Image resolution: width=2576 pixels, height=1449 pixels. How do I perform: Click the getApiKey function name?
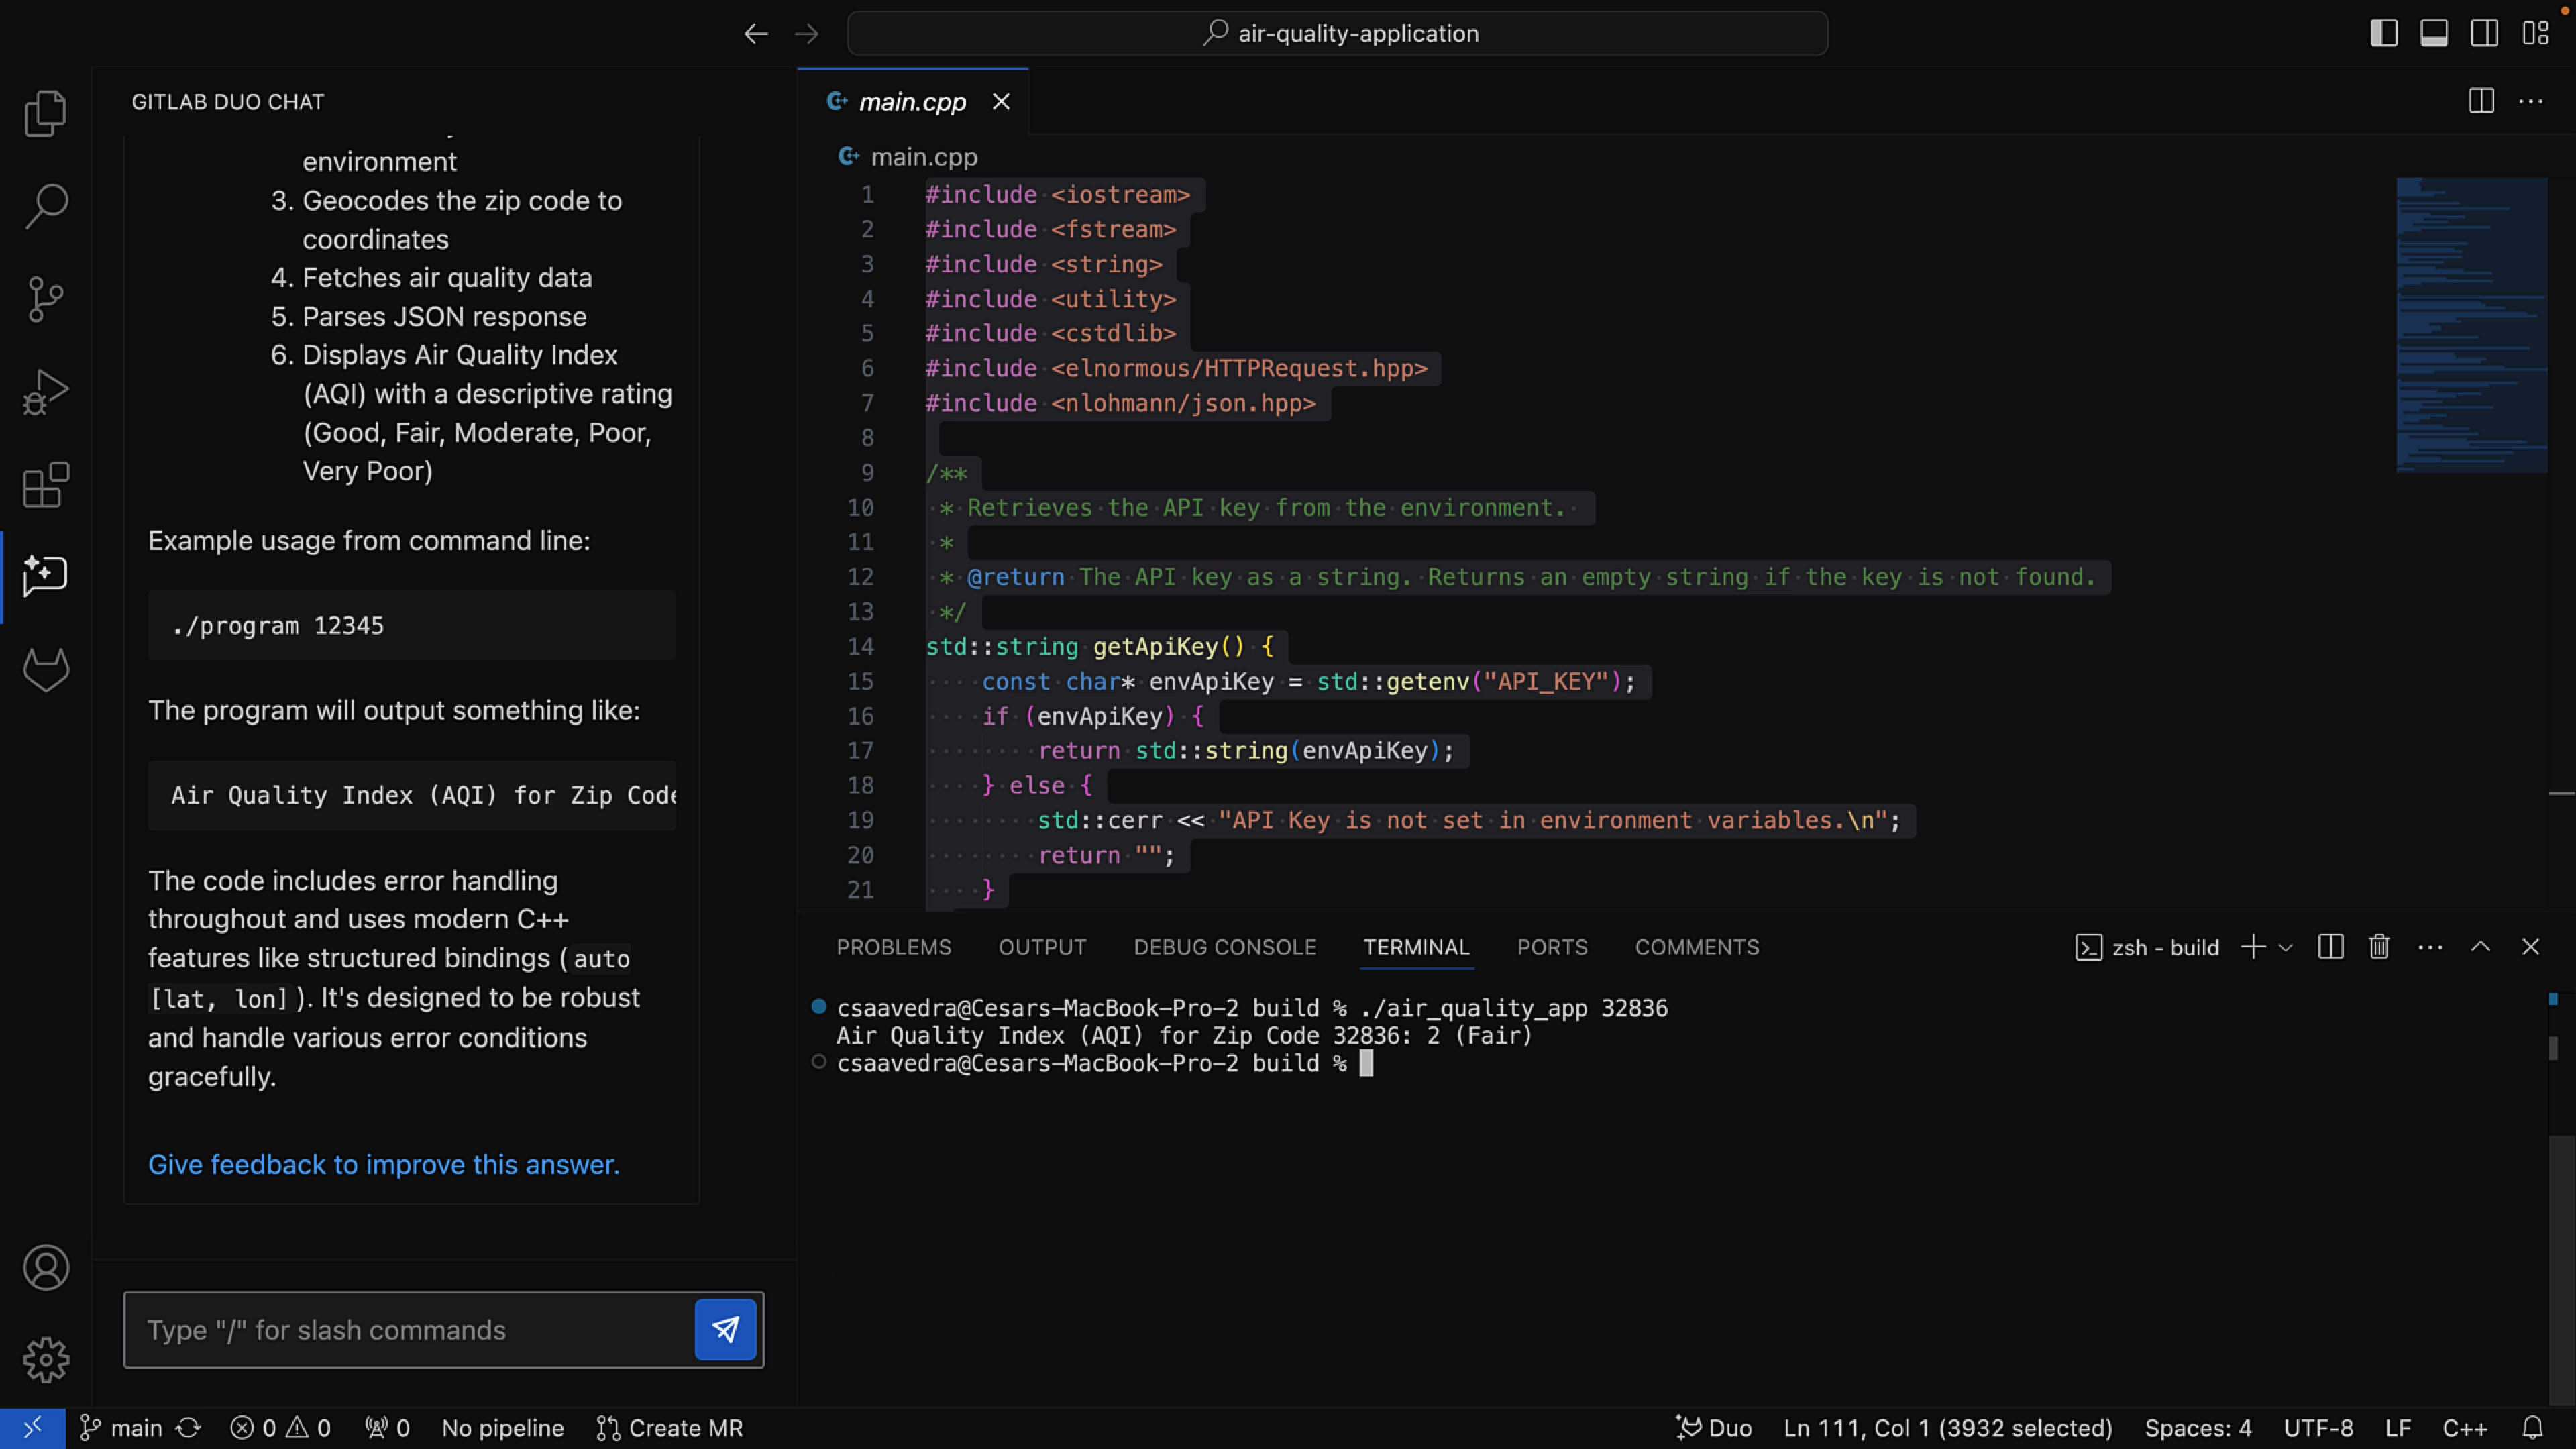pos(1155,647)
